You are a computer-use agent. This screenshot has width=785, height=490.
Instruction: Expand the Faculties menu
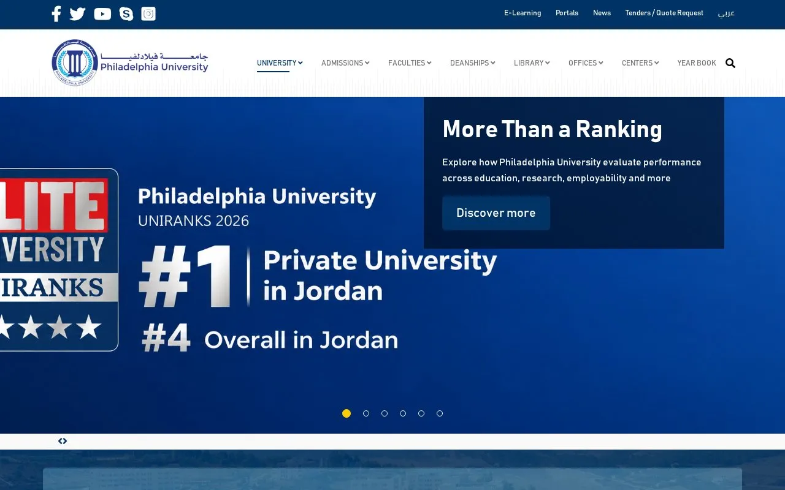pos(410,63)
